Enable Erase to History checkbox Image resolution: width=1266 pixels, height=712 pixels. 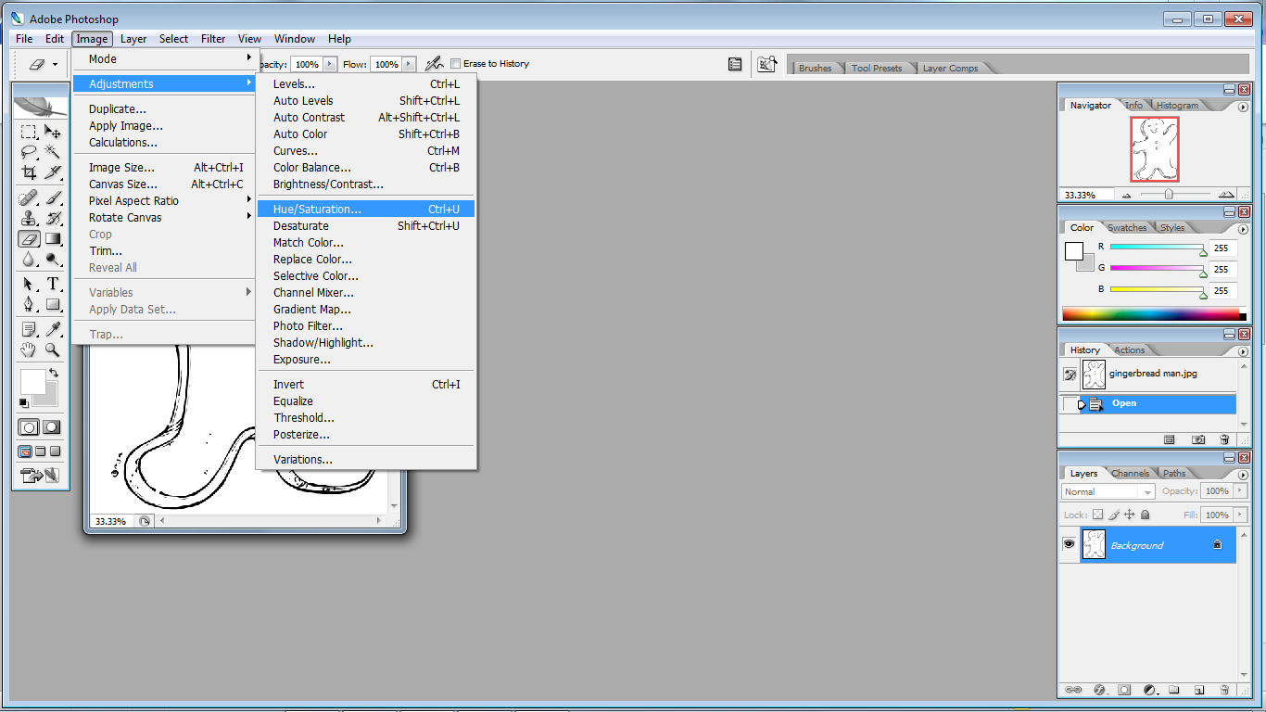pyautogui.click(x=455, y=64)
